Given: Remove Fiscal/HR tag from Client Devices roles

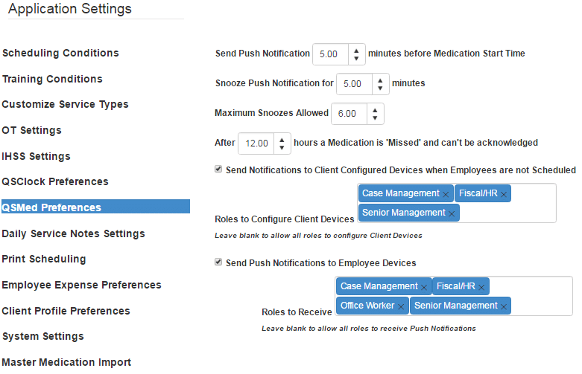Looking at the screenshot, I should [x=504, y=194].
